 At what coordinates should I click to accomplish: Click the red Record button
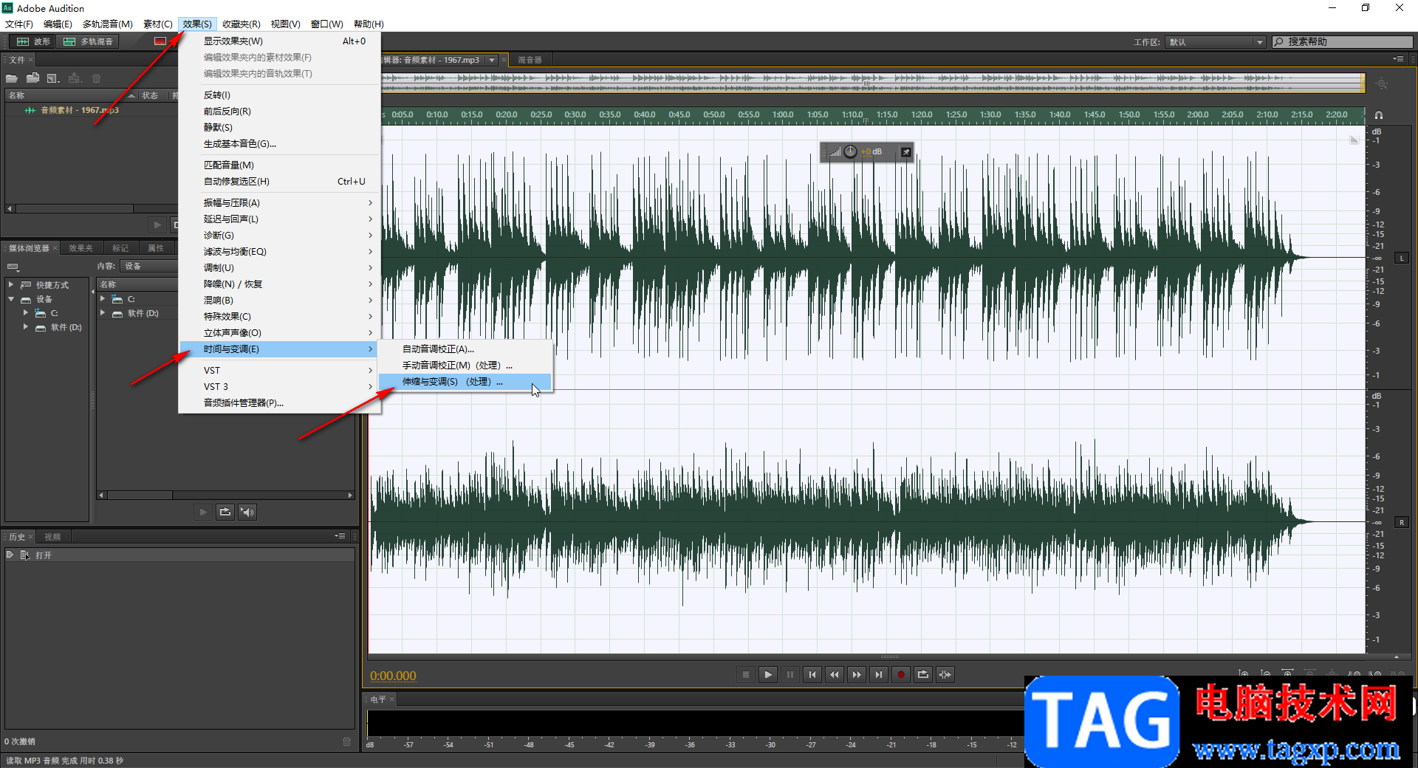(x=901, y=674)
